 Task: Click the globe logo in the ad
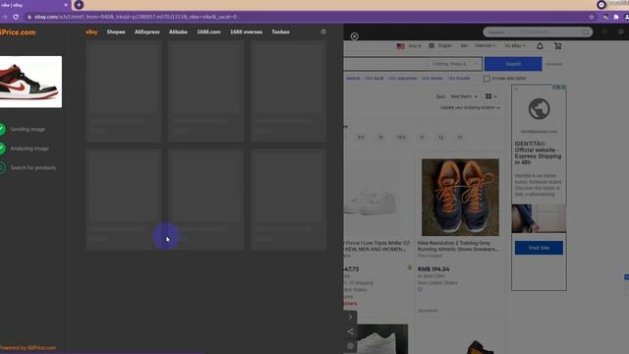click(x=539, y=109)
